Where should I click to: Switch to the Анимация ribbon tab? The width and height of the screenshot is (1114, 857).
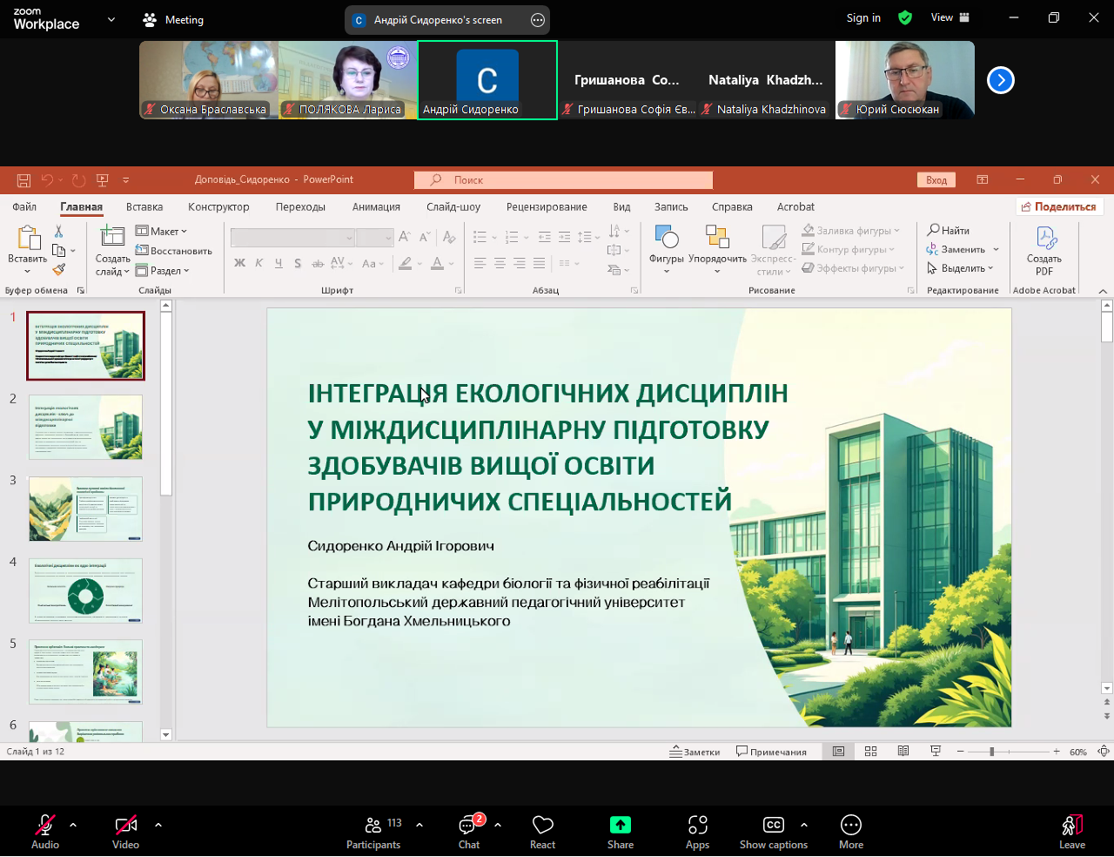(x=376, y=207)
